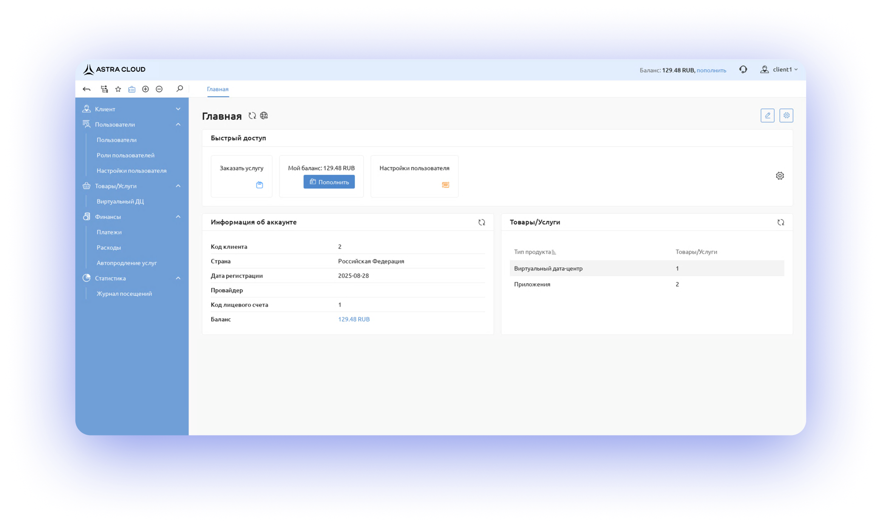Collapse the Пользователи section chevron
This screenshot has height=526, width=881.
178,124
